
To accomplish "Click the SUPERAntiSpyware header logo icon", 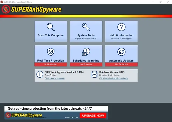I will tap(6, 9).
